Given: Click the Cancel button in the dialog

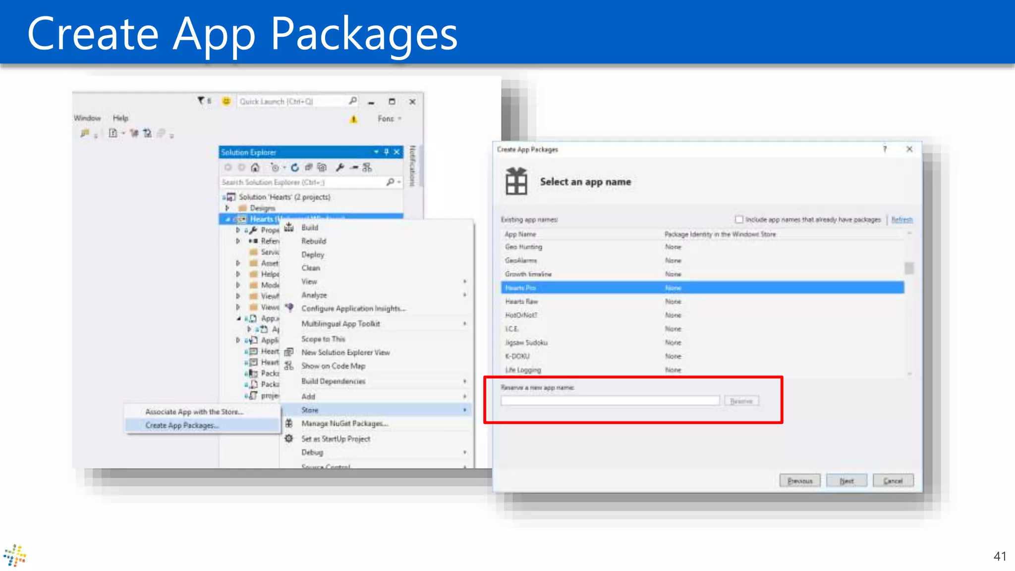Looking at the screenshot, I should pos(893,480).
